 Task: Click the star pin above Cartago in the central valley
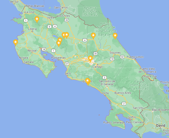[90, 59]
